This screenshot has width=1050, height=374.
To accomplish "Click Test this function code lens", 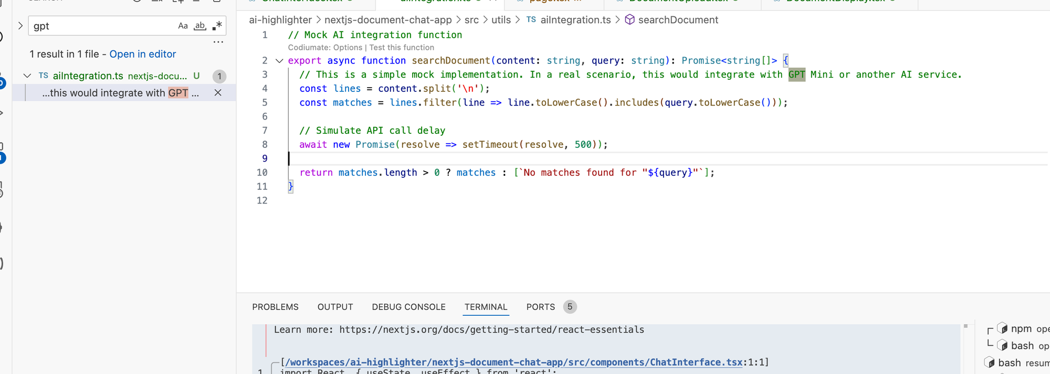I will pos(402,48).
